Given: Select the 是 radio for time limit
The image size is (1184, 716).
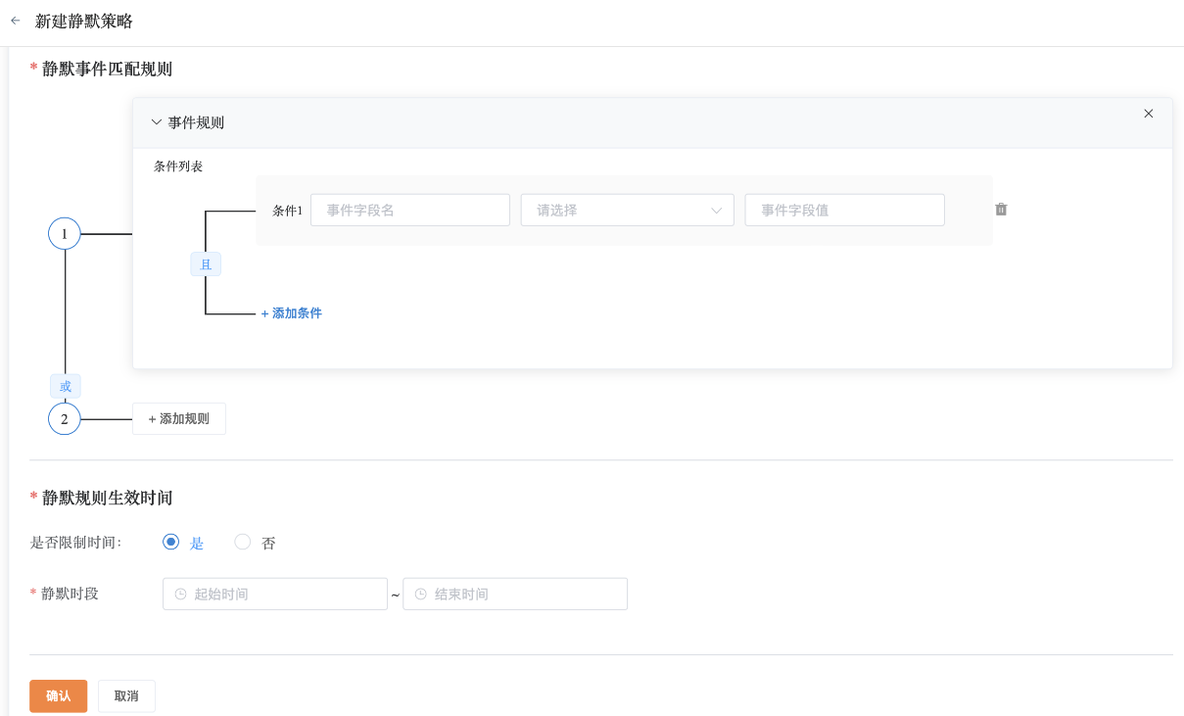Looking at the screenshot, I should coord(171,542).
